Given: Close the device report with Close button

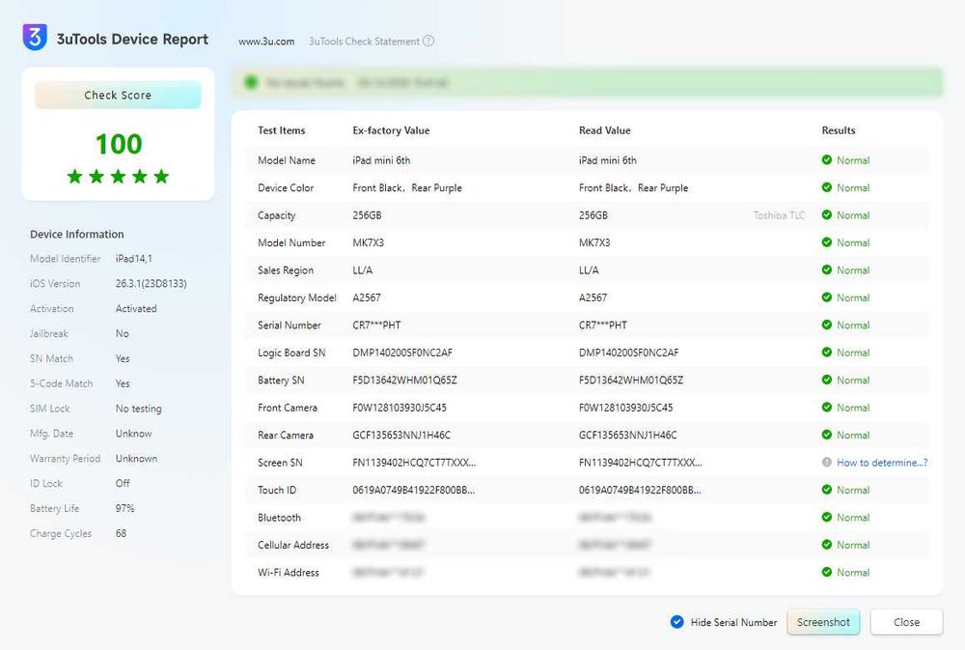Looking at the screenshot, I should point(906,622).
